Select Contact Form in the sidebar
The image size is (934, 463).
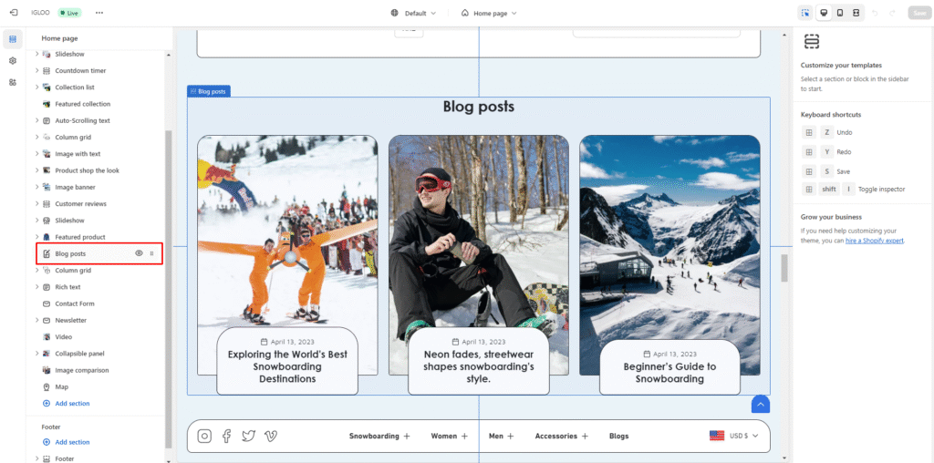[75, 304]
